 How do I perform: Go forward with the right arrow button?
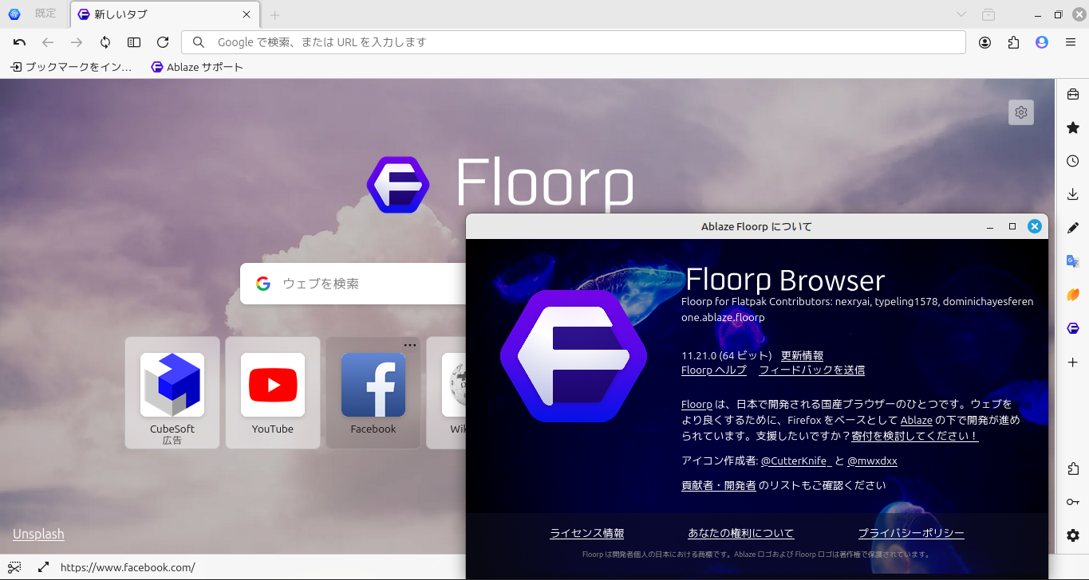tap(77, 42)
